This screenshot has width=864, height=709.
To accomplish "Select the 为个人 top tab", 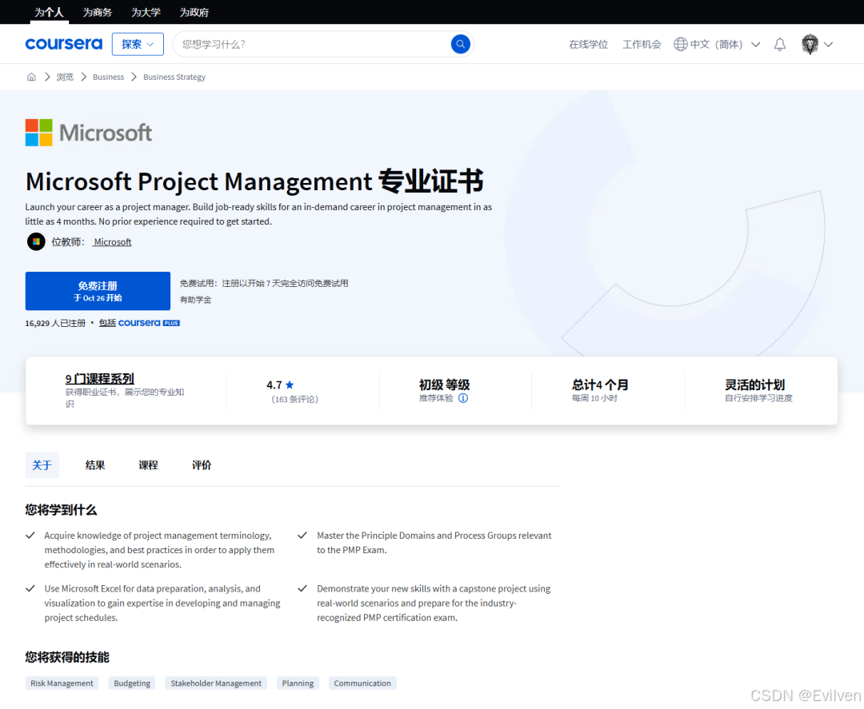I will 49,12.
